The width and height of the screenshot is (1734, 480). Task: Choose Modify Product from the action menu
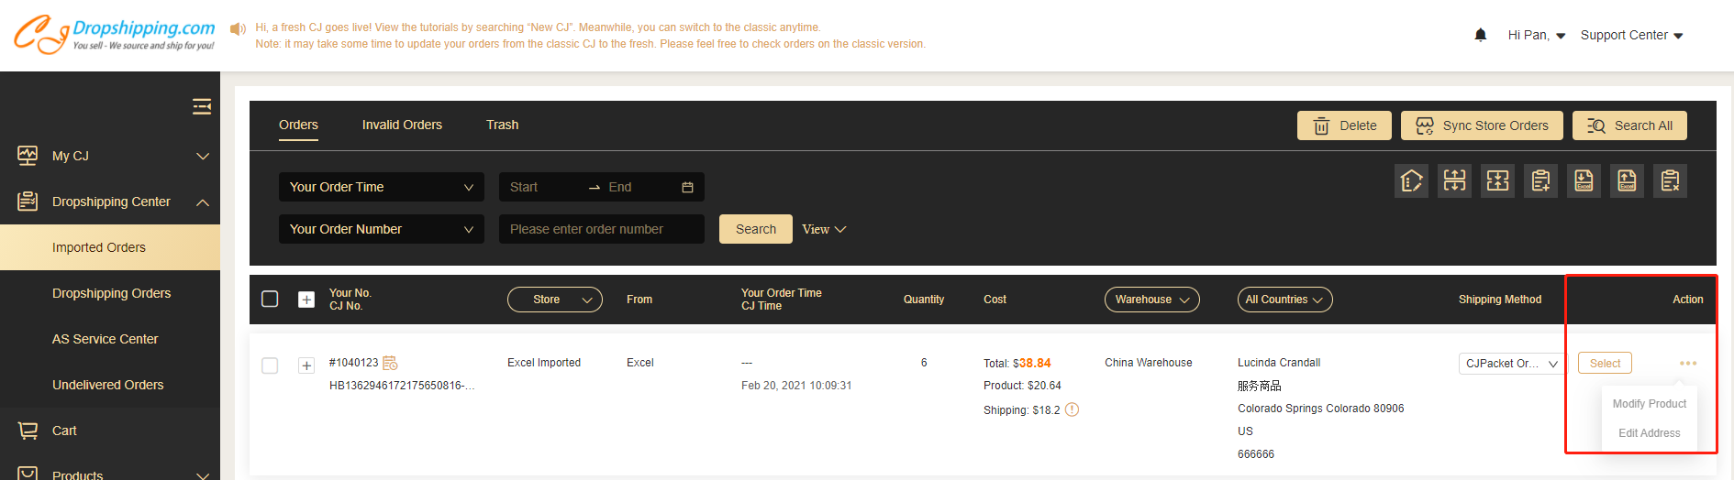coord(1649,404)
